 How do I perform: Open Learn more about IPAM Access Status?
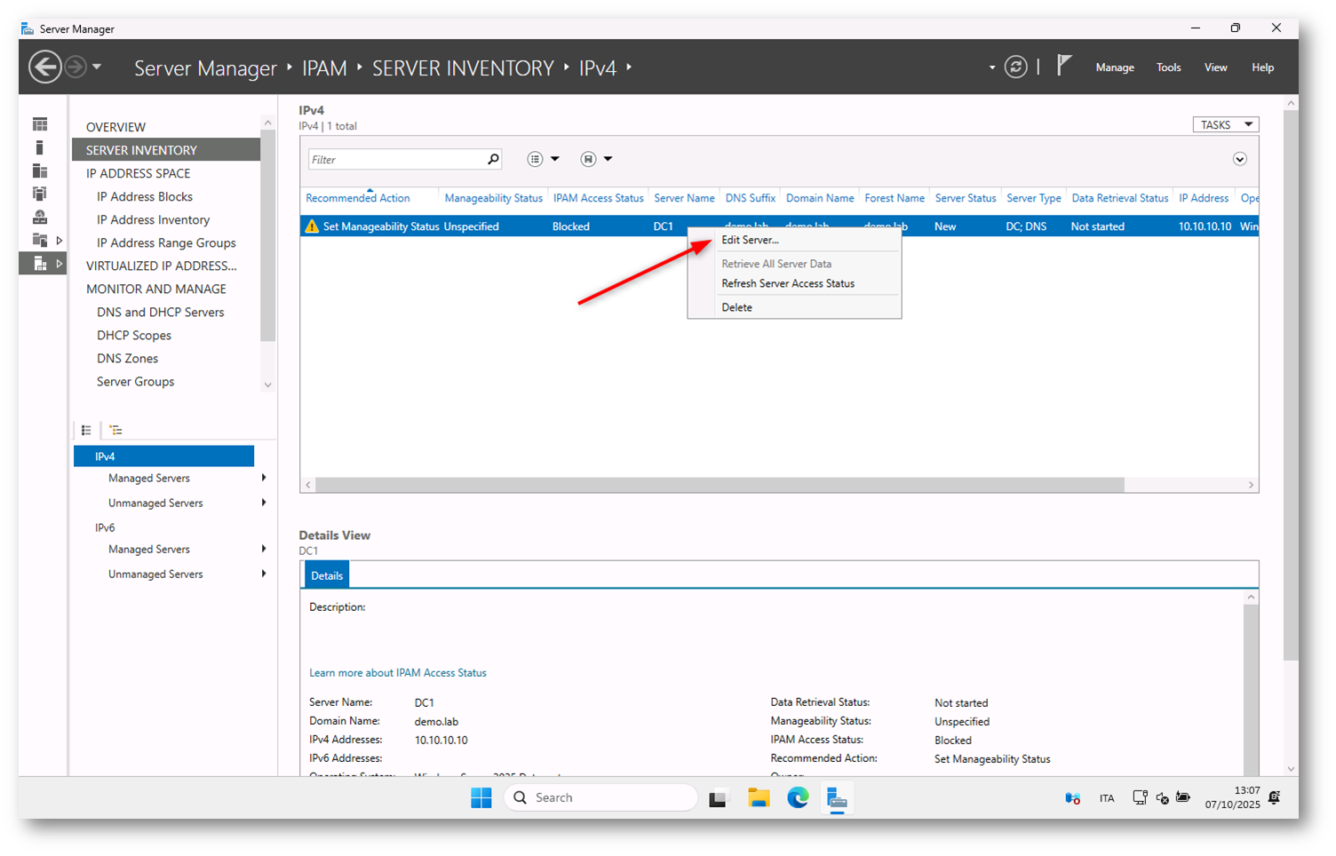pos(397,673)
